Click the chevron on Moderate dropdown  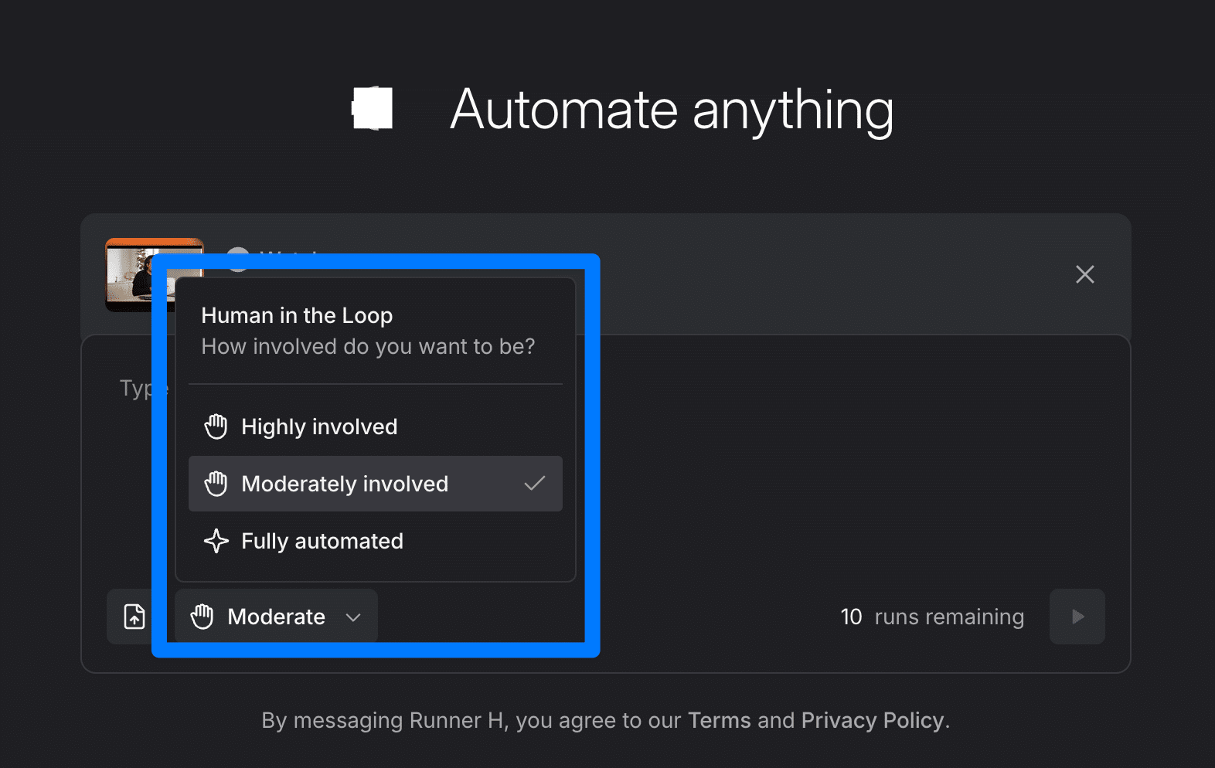[353, 617]
